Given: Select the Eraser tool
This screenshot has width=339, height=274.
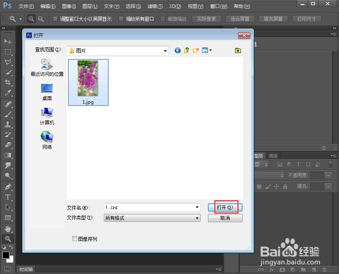Looking at the screenshot, I should (x=8, y=144).
